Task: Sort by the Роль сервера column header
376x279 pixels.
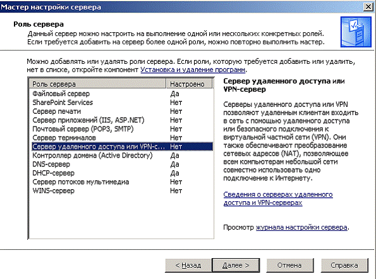Action: [97, 84]
